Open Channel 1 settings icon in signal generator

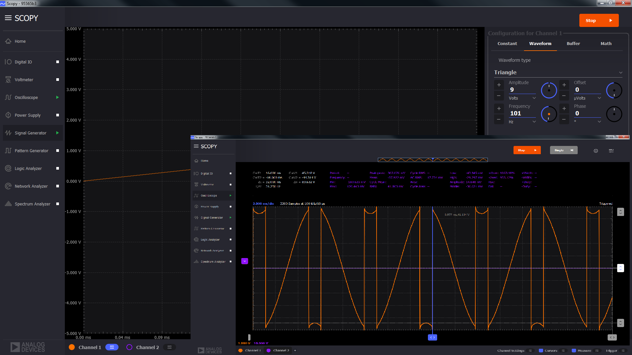click(112, 347)
